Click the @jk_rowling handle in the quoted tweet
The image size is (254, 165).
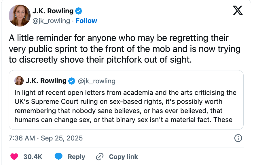(x=97, y=81)
